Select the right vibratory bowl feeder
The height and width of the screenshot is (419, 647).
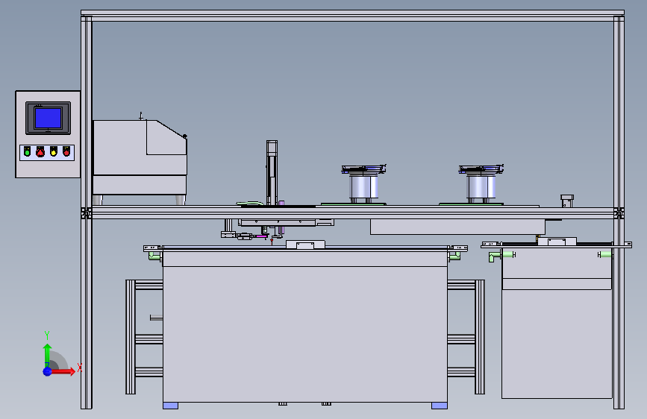(x=481, y=184)
